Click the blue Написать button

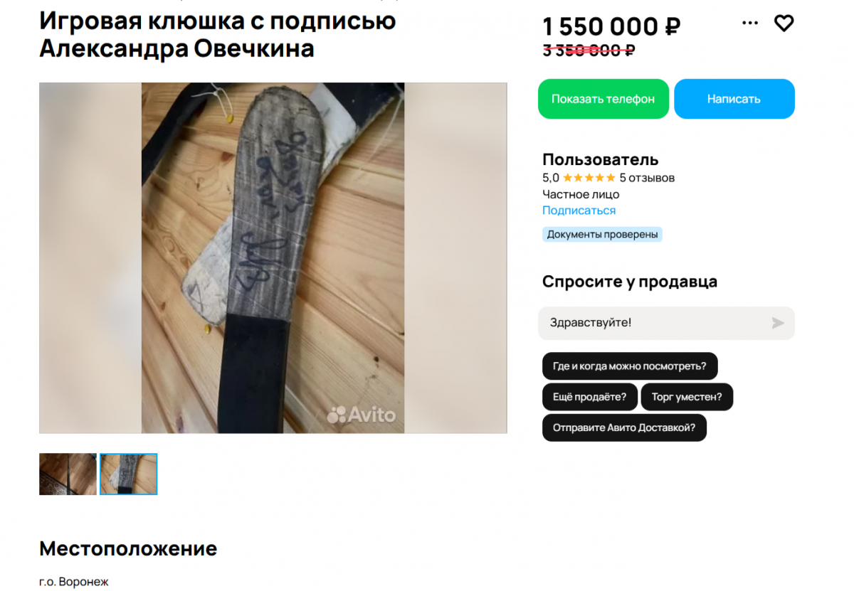click(734, 99)
